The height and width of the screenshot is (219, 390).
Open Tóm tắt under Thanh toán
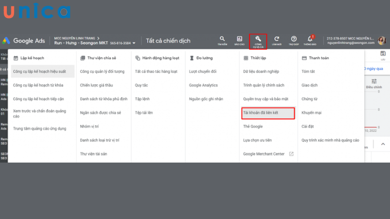pos(308,72)
